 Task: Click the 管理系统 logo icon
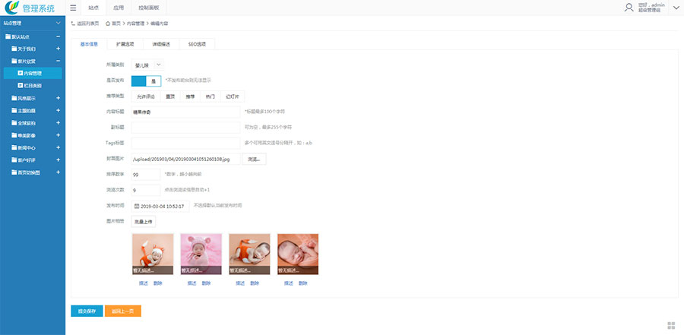click(11, 8)
